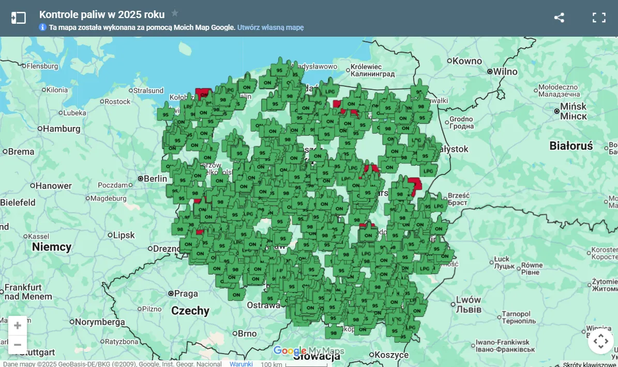Select the map title Kontrole paliw w 2025 roku

pos(102,14)
